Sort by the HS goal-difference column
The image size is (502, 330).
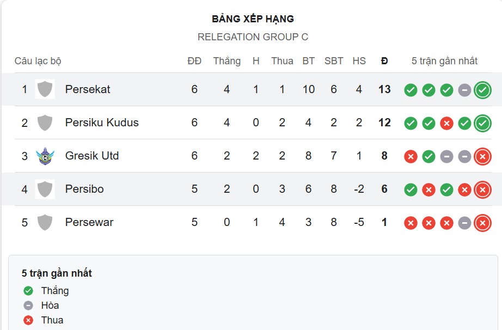pyautogui.click(x=359, y=61)
